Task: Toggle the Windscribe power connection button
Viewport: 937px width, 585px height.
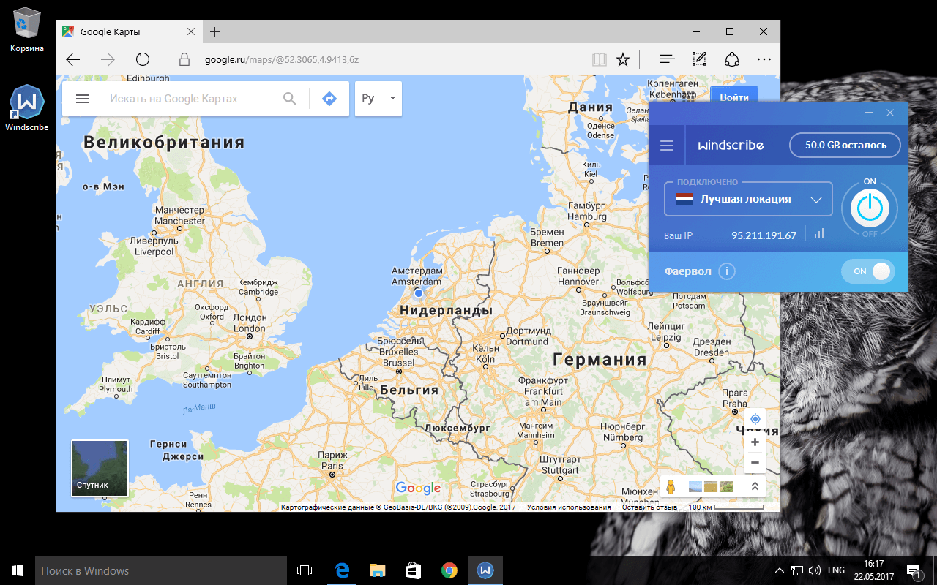Action: pyautogui.click(x=869, y=208)
